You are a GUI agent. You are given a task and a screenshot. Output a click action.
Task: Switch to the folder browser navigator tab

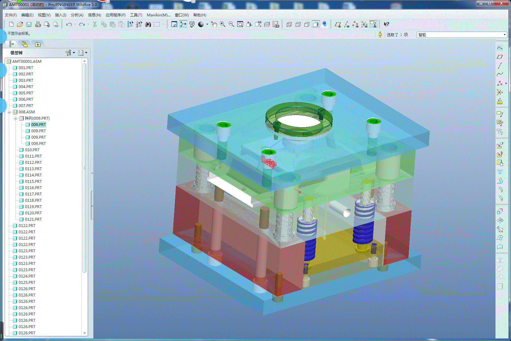[24, 44]
